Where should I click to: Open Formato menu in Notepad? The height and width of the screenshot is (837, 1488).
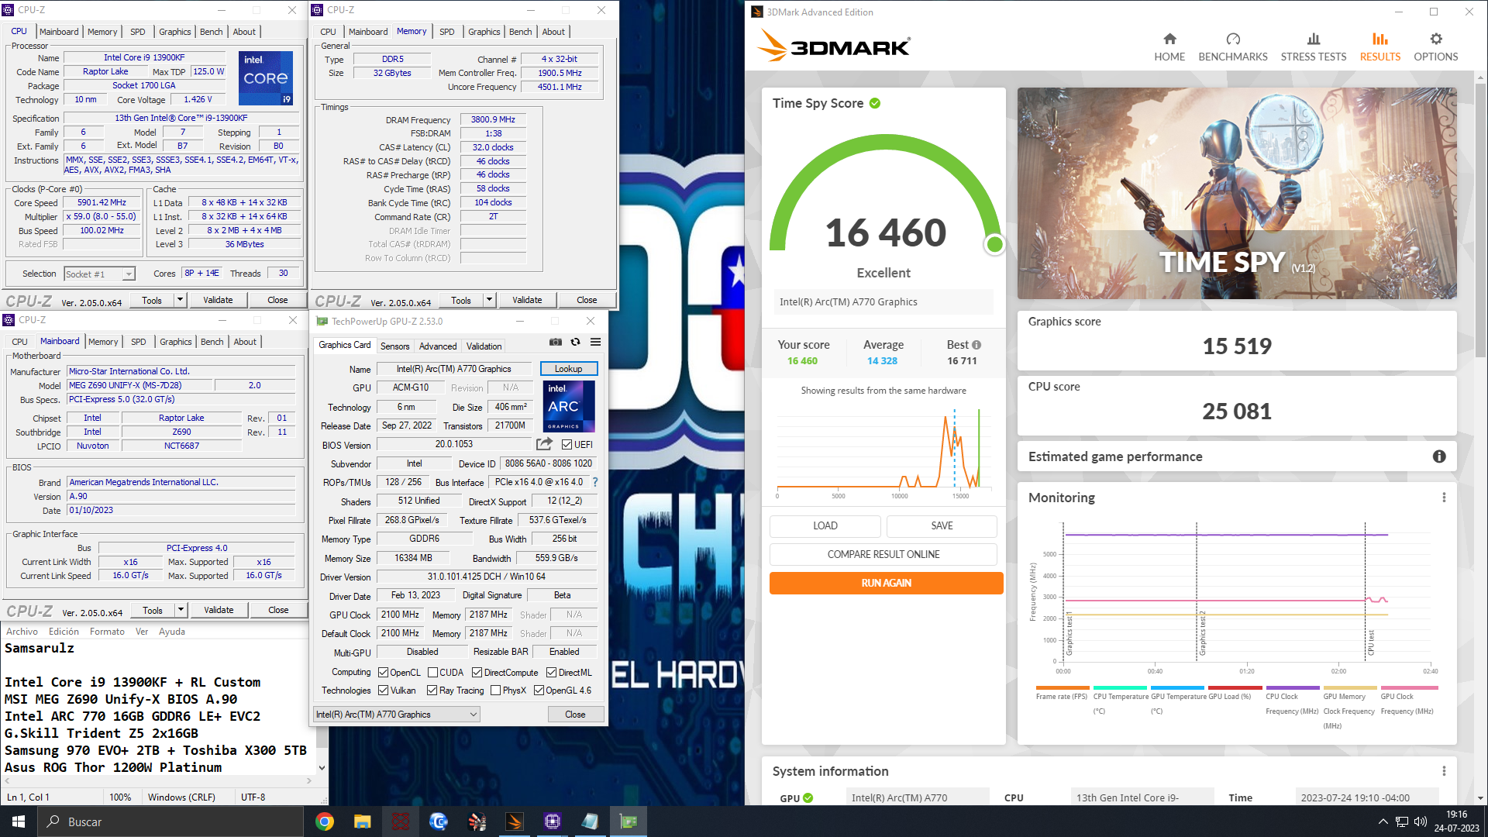coord(107,632)
